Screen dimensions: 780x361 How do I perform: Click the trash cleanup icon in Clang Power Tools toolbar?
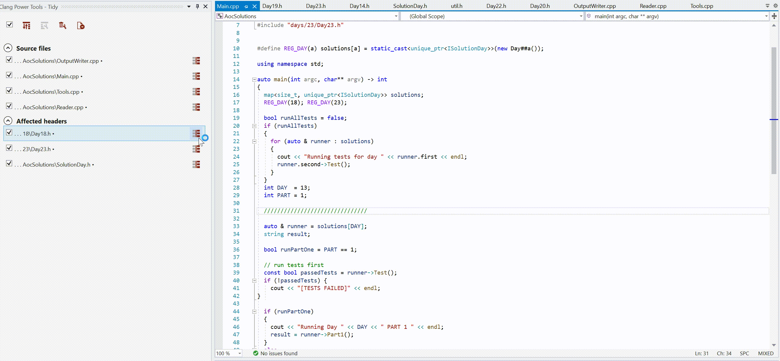(62, 25)
